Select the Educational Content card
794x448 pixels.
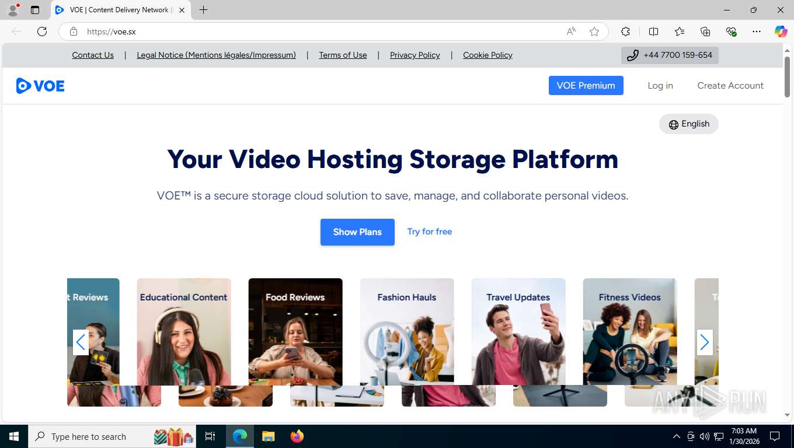[183, 331]
